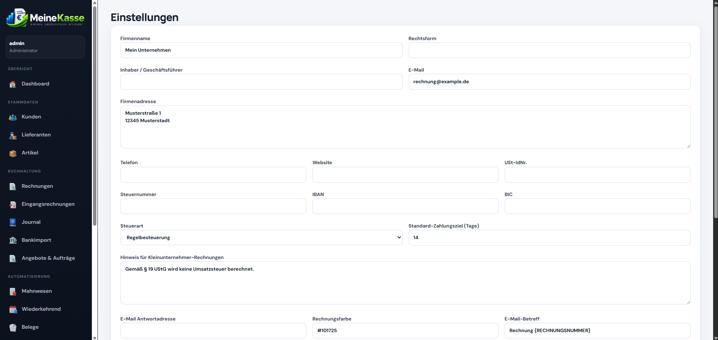Click the IBAN input field

[x=405, y=206]
